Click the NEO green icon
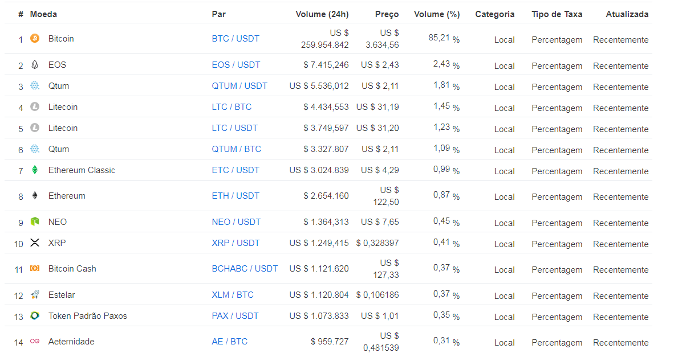Screen dimensions: 678x353 (35, 221)
